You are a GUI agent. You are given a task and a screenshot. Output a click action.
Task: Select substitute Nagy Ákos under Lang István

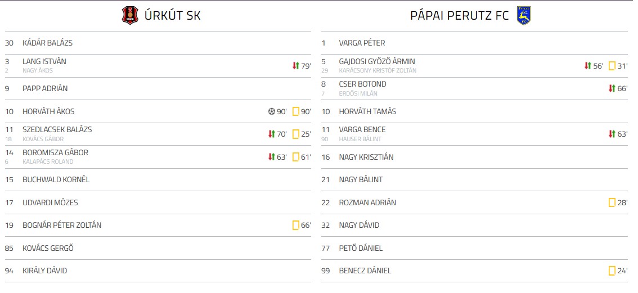click(x=38, y=71)
